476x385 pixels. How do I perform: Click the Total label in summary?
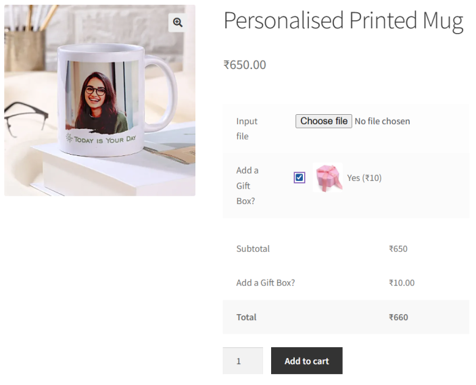click(246, 317)
